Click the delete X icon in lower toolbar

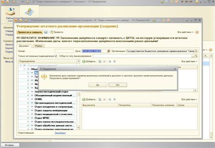click(104, 99)
